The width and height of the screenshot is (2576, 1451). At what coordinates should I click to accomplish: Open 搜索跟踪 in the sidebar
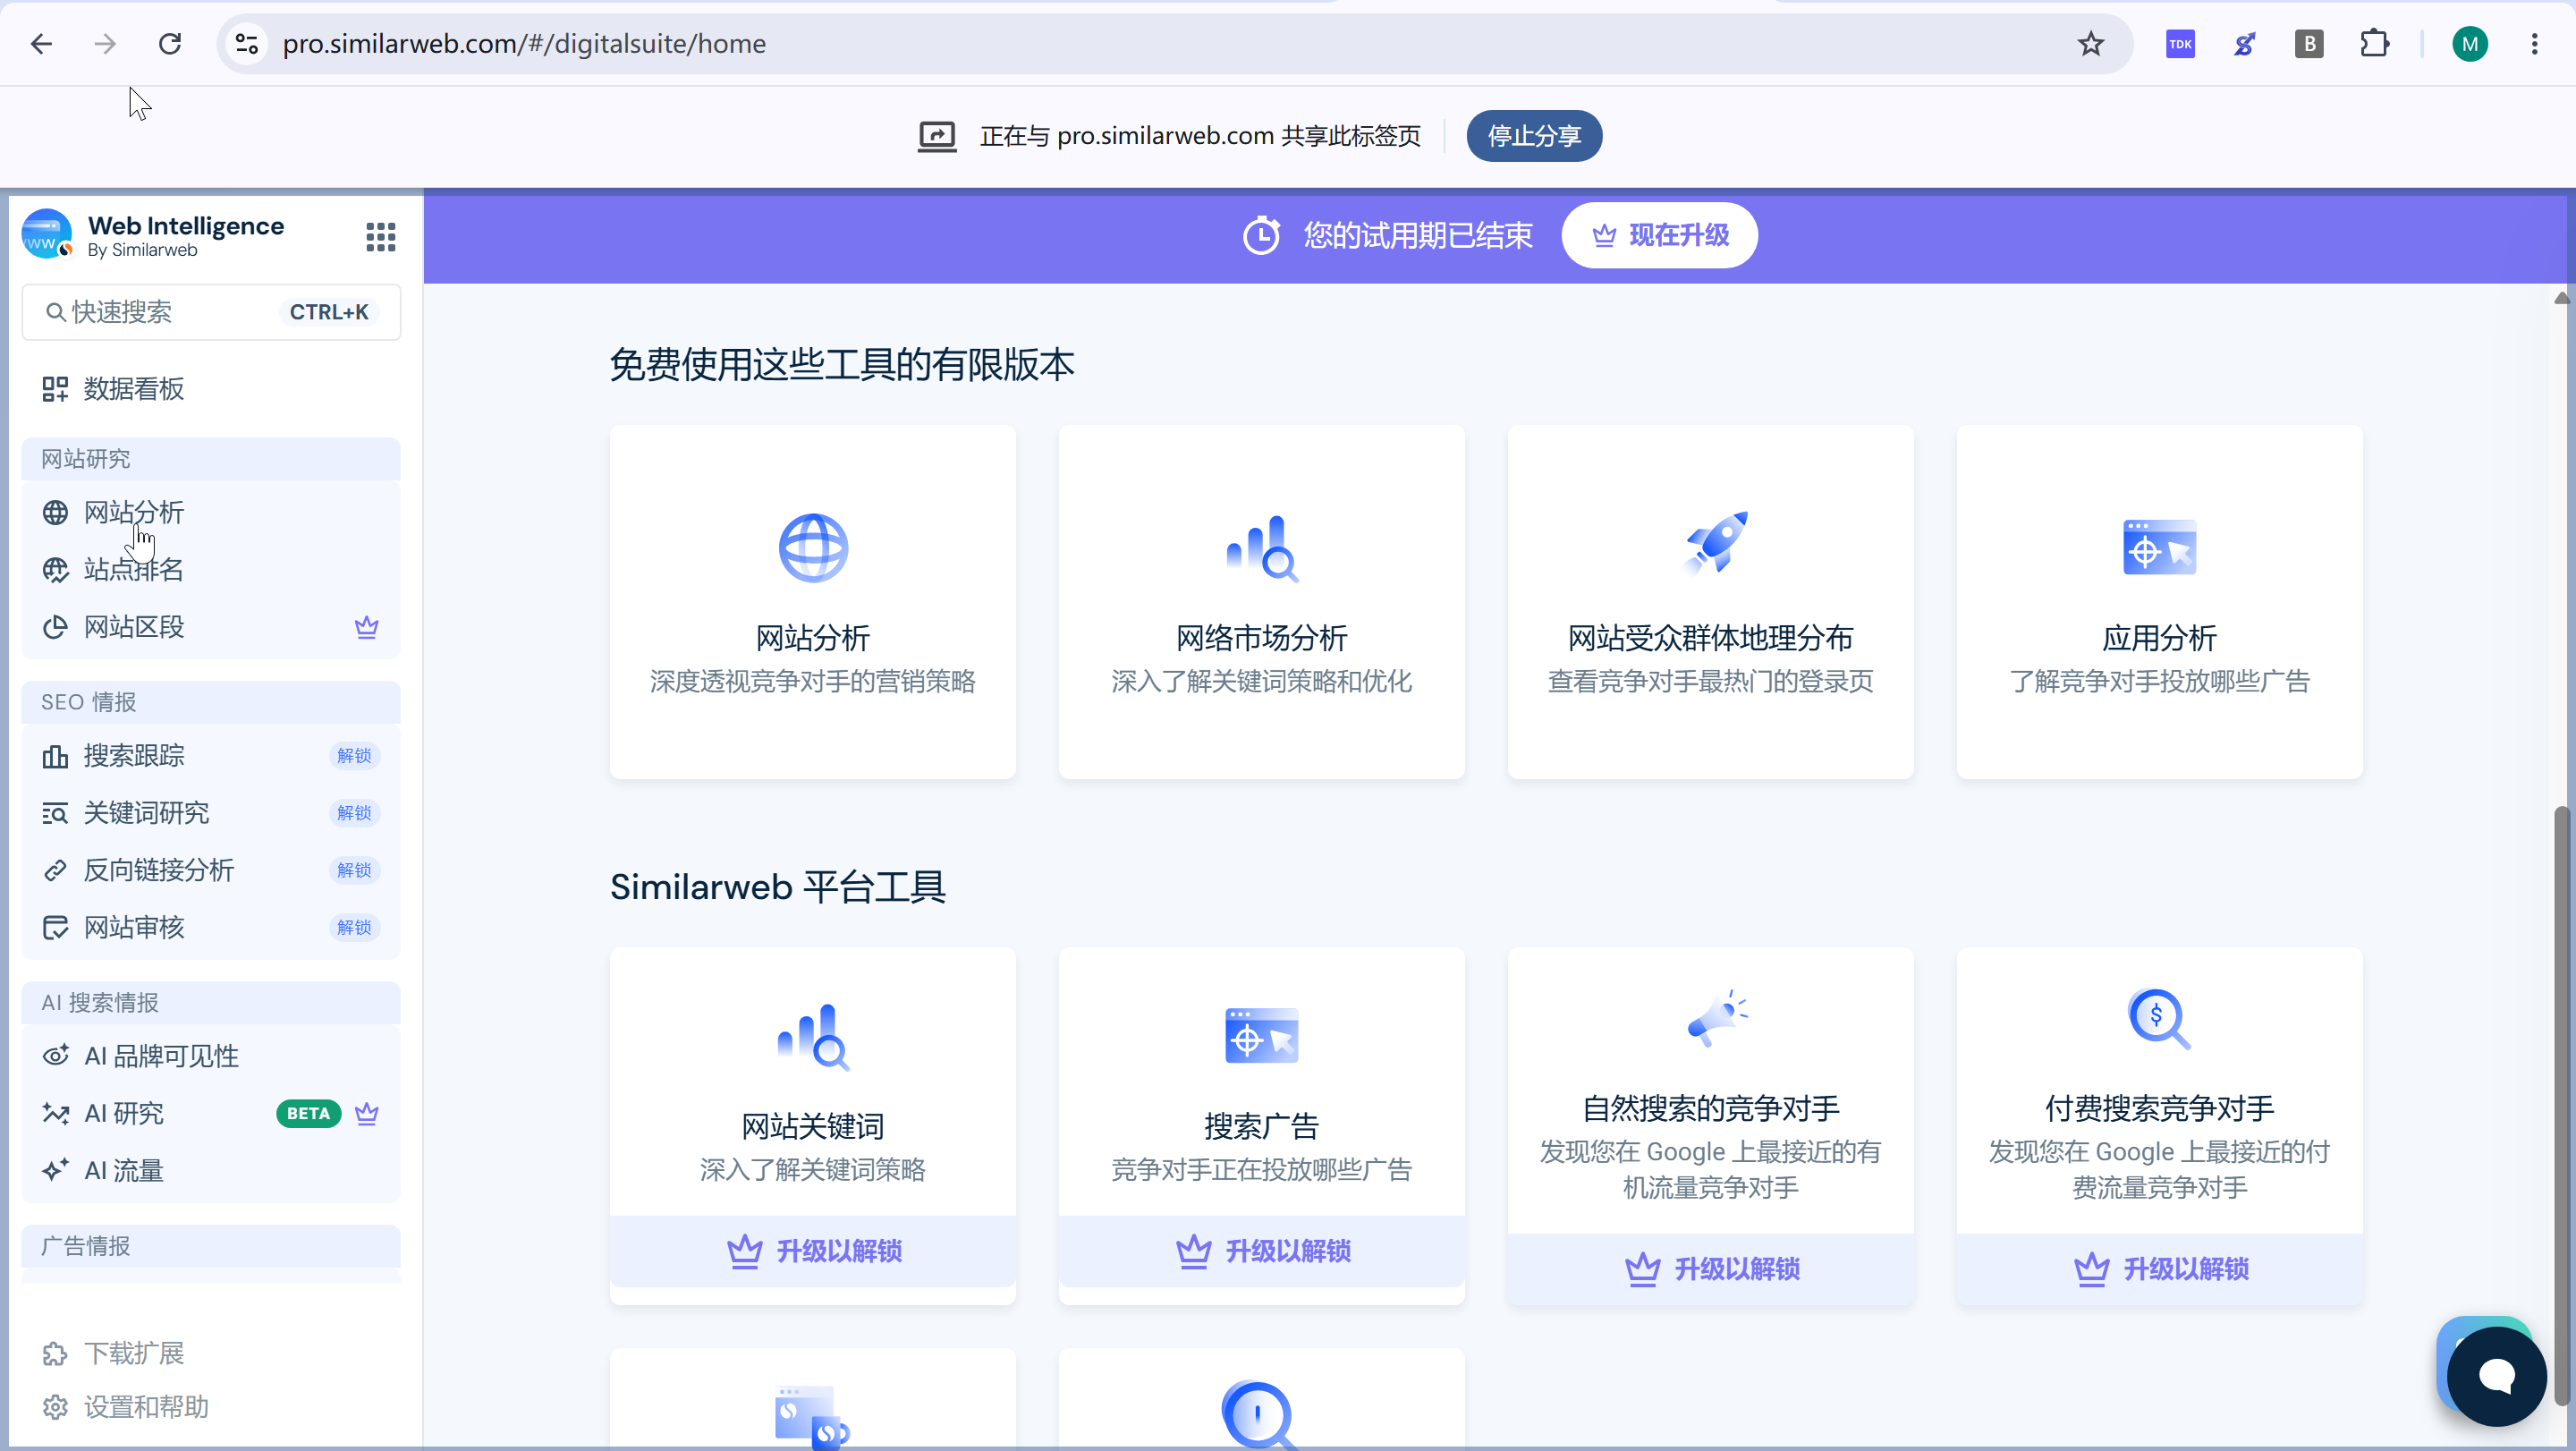211,756
